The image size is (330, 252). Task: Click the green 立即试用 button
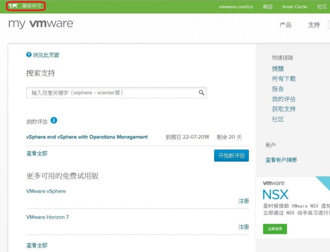coord(275,229)
